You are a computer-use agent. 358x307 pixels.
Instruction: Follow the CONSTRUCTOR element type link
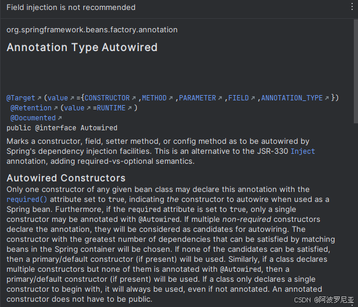point(107,98)
